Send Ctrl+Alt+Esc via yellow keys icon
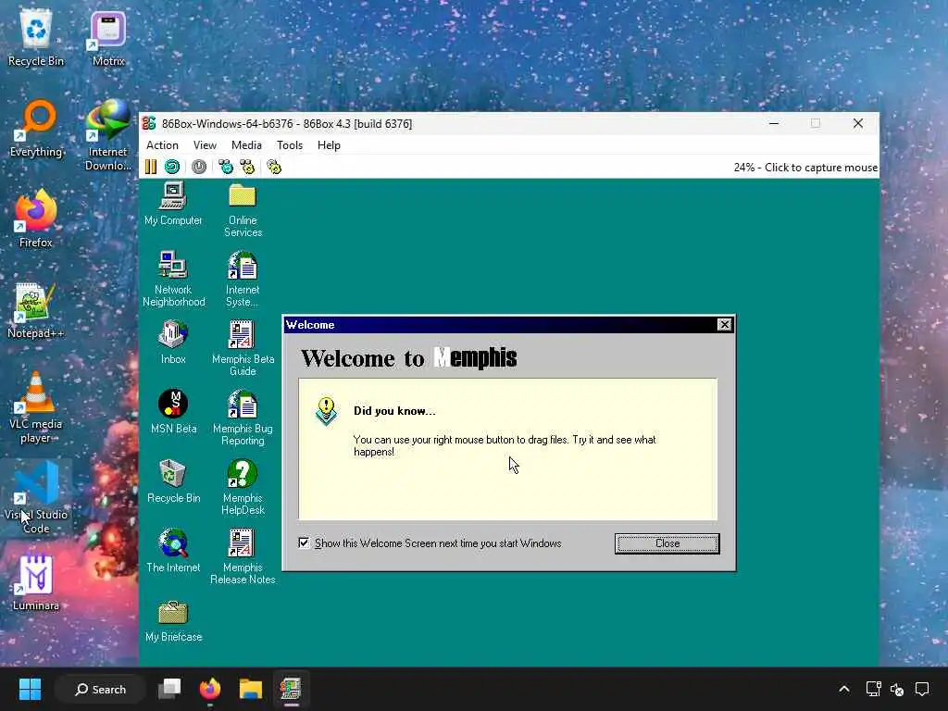Image resolution: width=948 pixels, height=711 pixels. 247,167
